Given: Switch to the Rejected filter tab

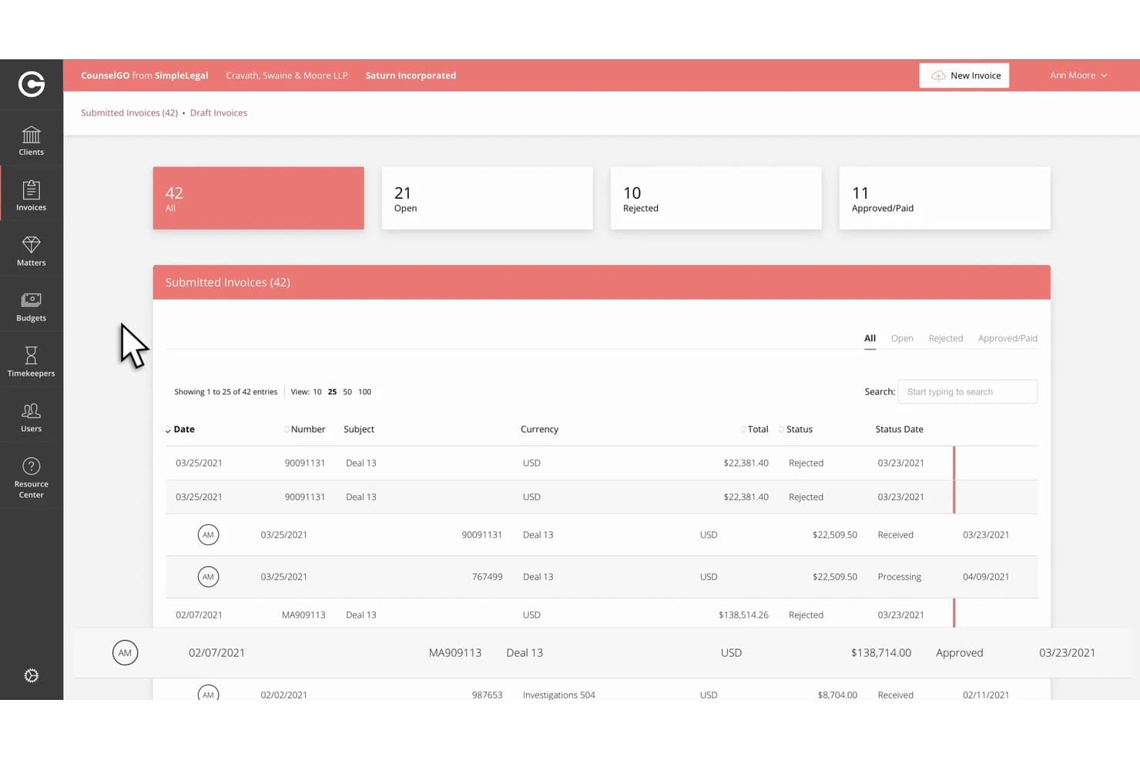Looking at the screenshot, I should [x=946, y=338].
